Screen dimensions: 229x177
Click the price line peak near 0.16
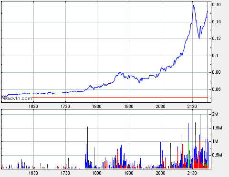[x=194, y=5]
